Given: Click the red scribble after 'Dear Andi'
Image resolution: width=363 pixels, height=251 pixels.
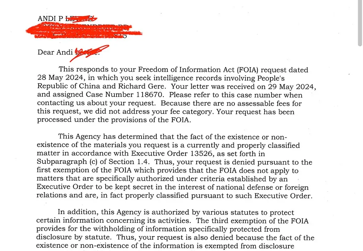Looking at the screenshot, I should point(89,53).
